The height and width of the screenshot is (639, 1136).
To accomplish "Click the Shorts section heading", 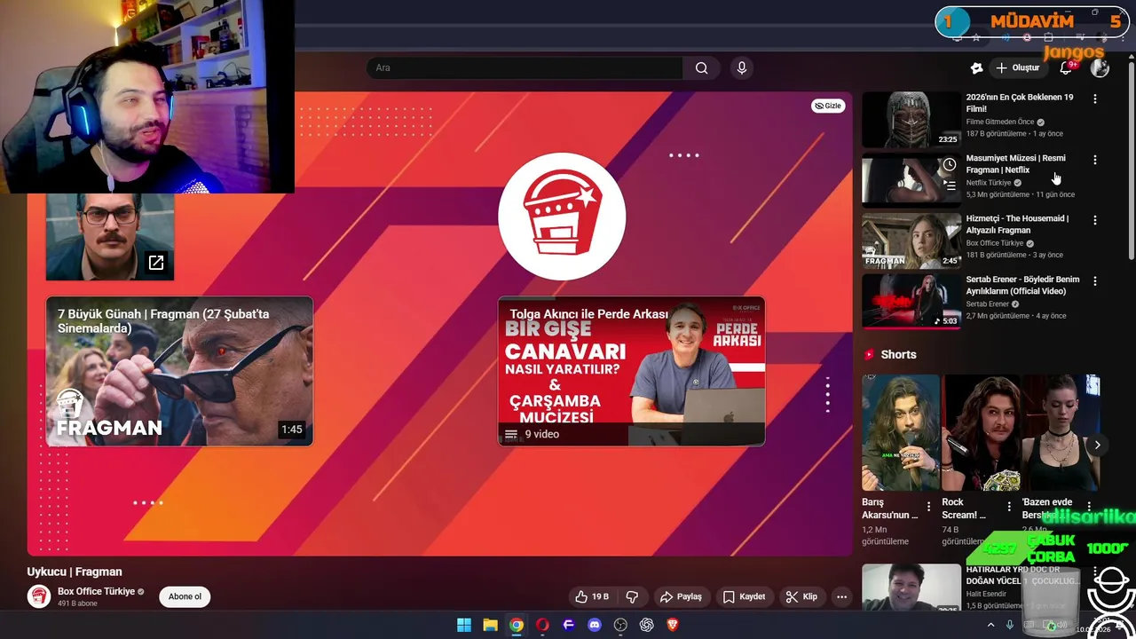I will (x=898, y=354).
